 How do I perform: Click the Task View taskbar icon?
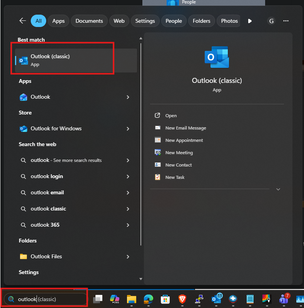click(97, 299)
